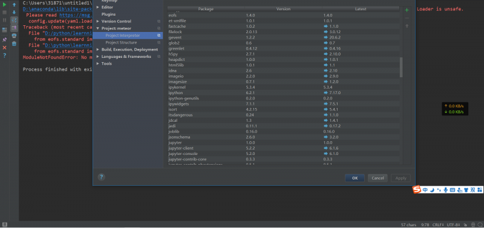
Task: Toggle scroll to end in console
Action: (14, 28)
